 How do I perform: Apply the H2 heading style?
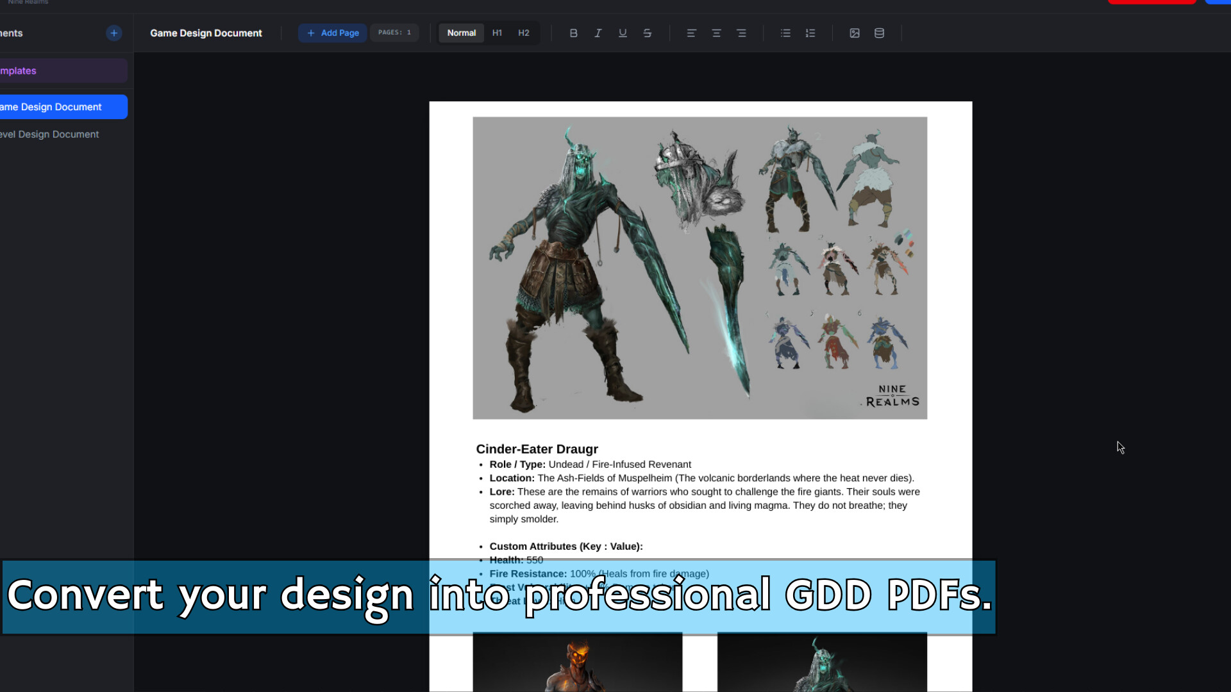point(524,33)
